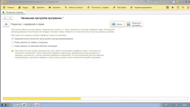
Task: Click the back navigation arrow
Action: (5, 18)
